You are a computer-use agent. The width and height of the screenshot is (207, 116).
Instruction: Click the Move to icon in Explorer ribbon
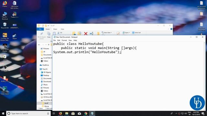[x=74, y=34]
